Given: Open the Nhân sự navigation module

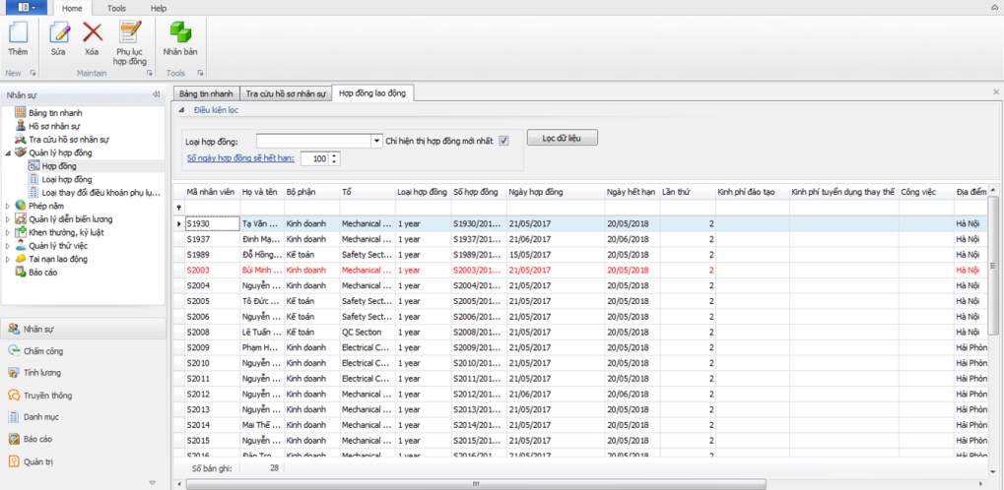Looking at the screenshot, I should click(x=83, y=329).
